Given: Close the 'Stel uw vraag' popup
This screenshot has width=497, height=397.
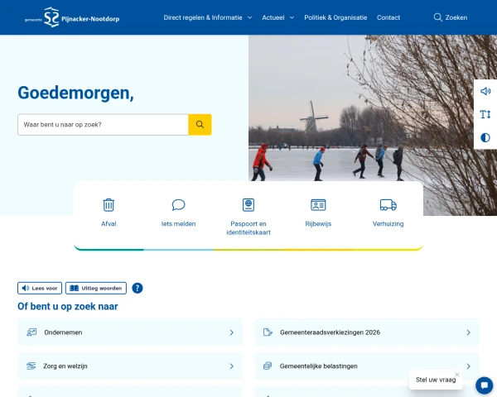Looking at the screenshot, I should click(x=457, y=375).
